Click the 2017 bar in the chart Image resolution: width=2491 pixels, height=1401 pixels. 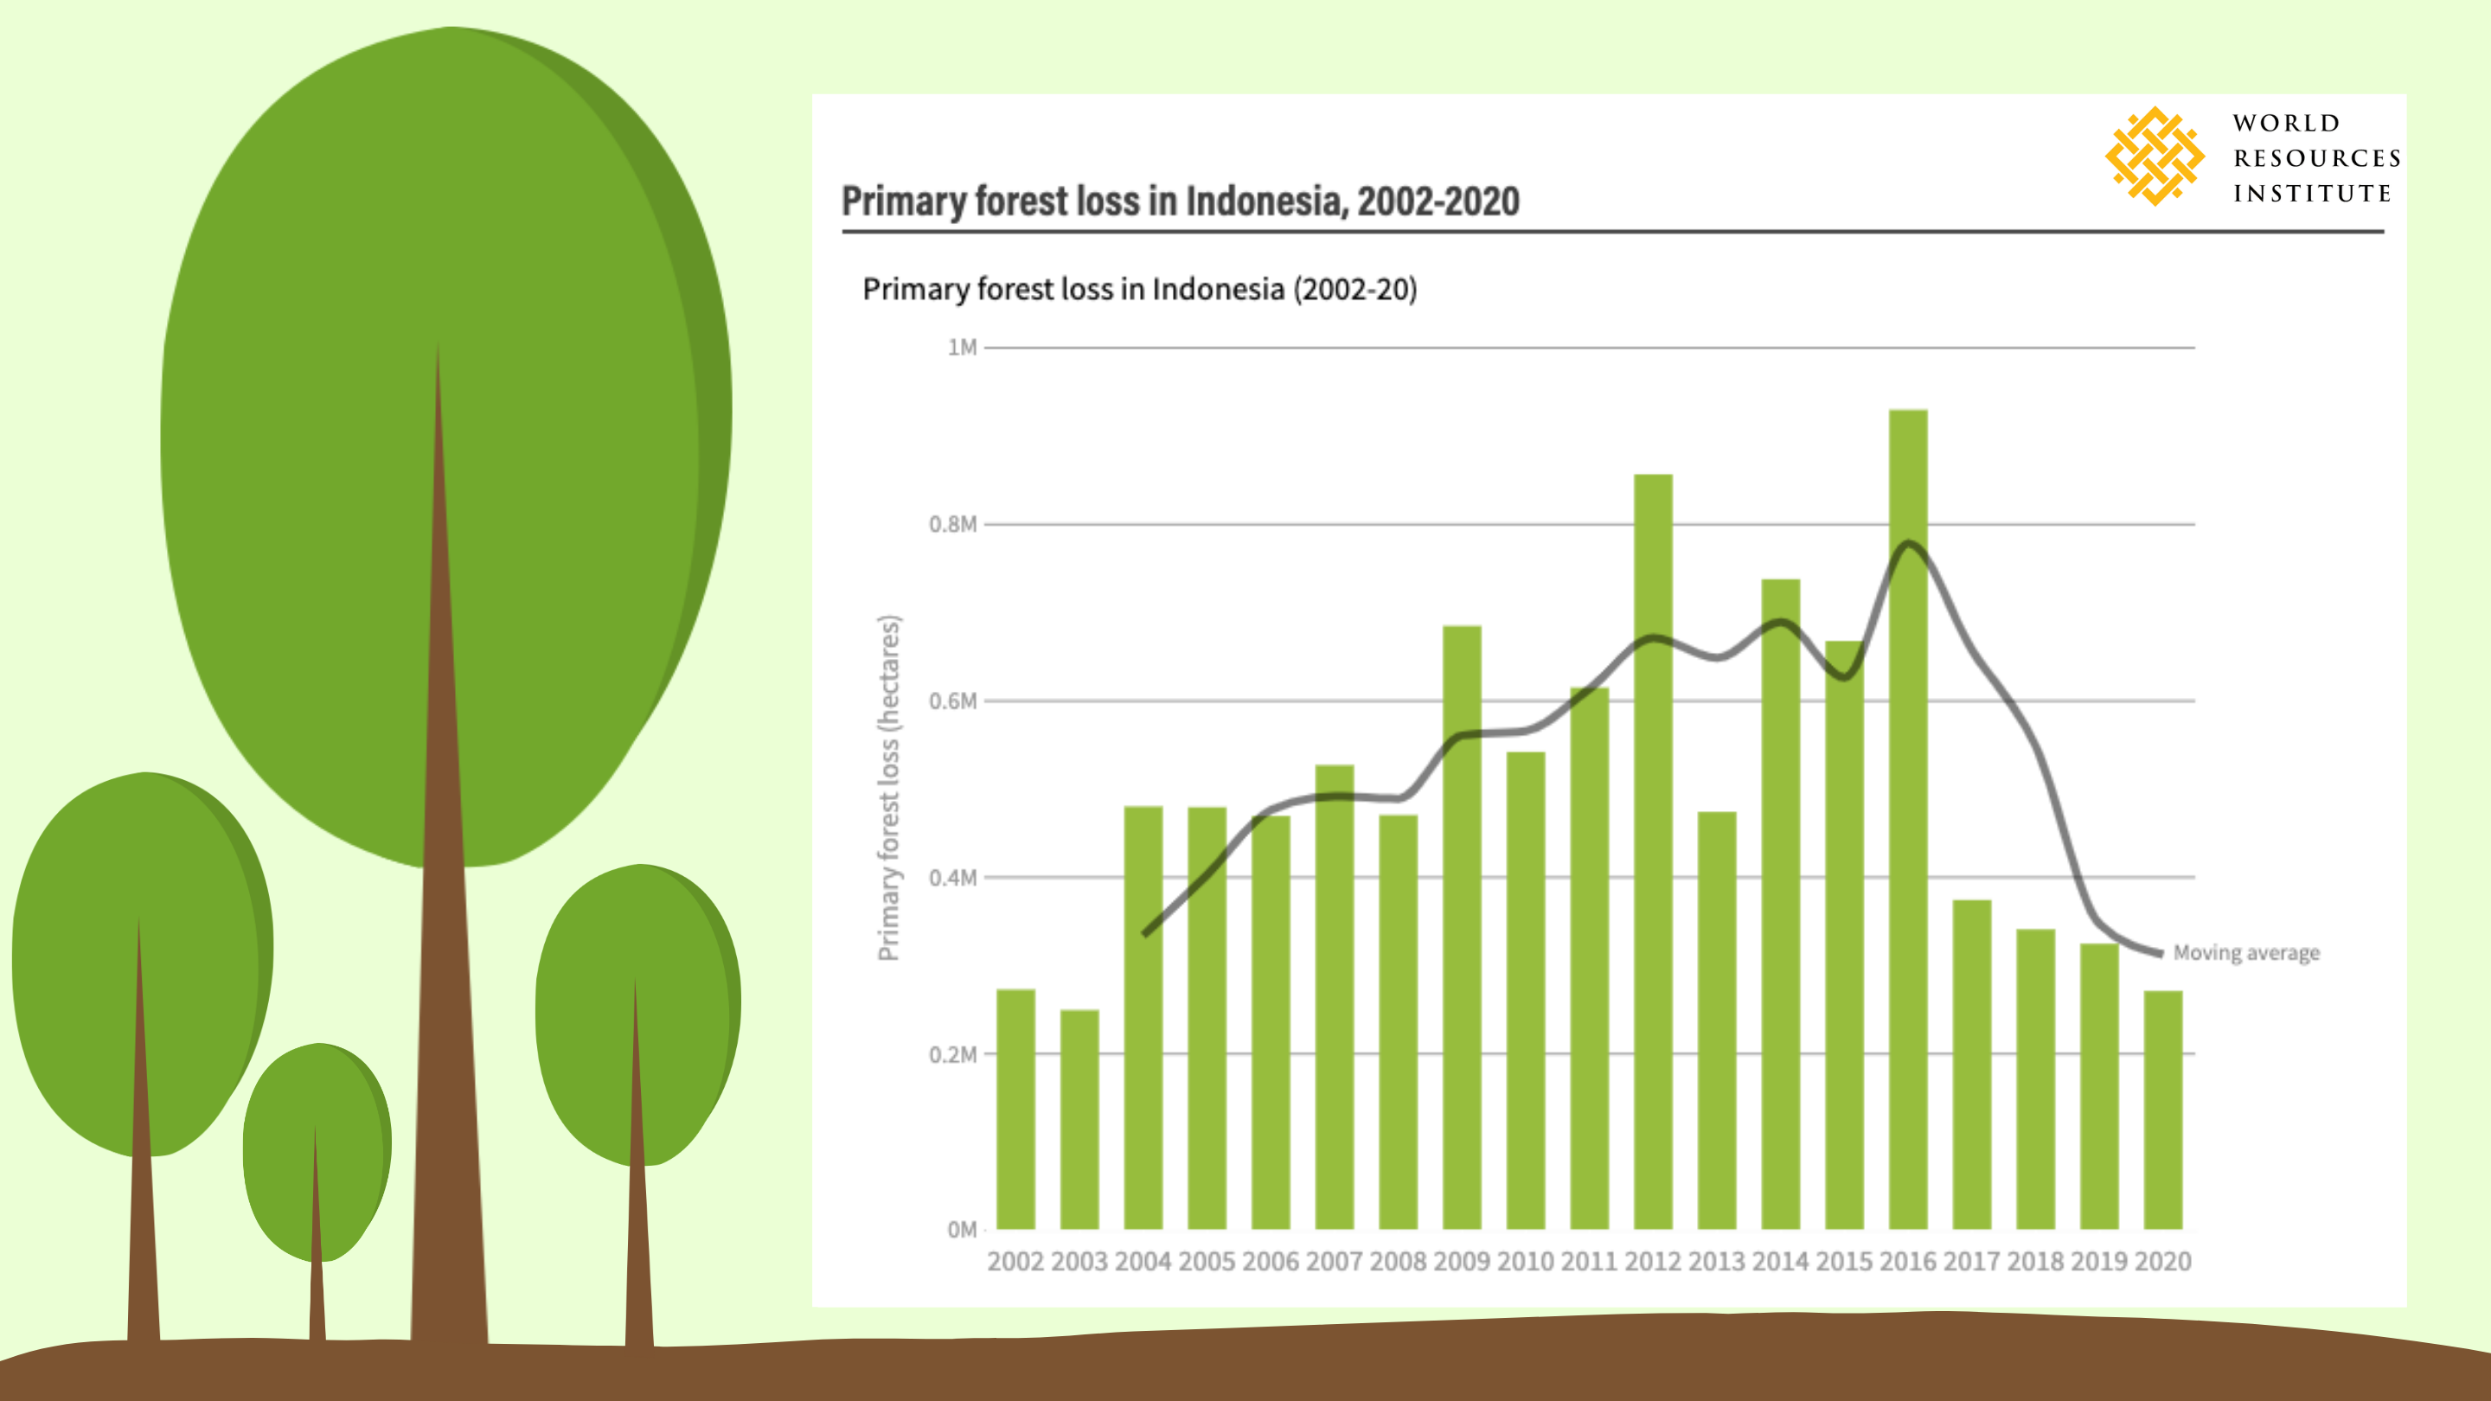click(x=1972, y=1065)
